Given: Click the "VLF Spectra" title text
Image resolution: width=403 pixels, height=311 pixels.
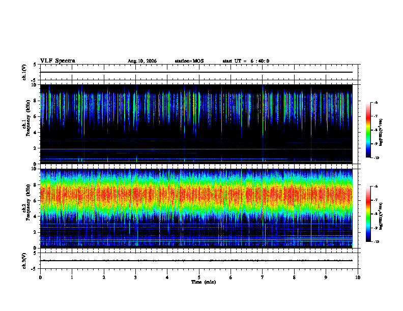Looking at the screenshot, I should [x=57, y=61].
